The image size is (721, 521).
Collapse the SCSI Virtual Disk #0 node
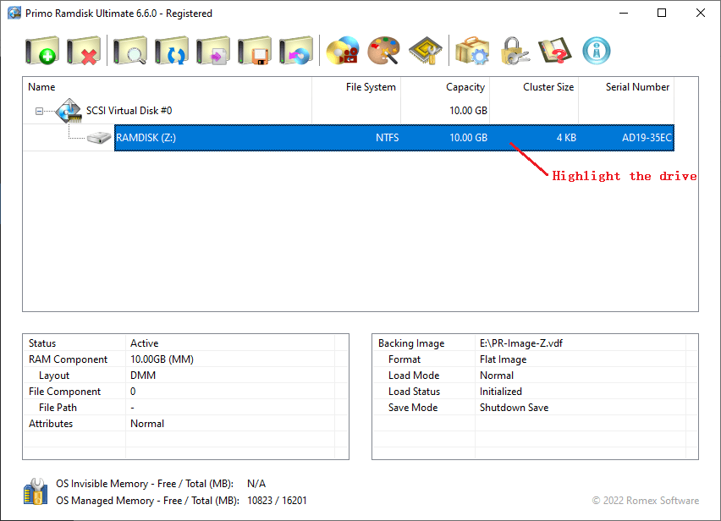pyautogui.click(x=40, y=111)
